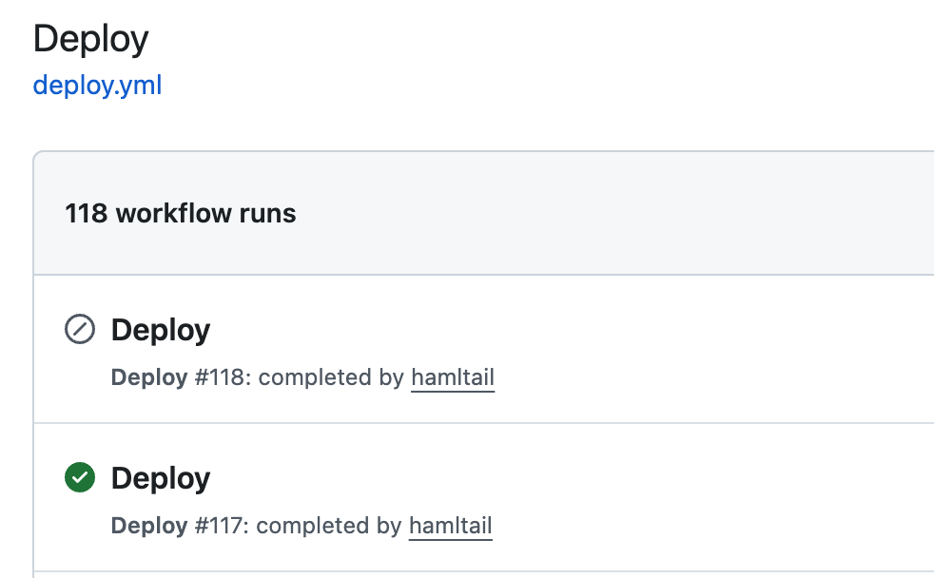Open the deploy.yml workflow file link
The image size is (934, 578).
tap(97, 86)
